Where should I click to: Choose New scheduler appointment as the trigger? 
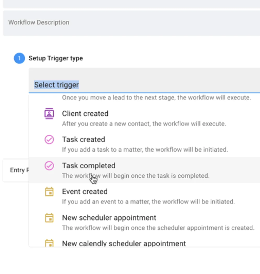[109, 218]
